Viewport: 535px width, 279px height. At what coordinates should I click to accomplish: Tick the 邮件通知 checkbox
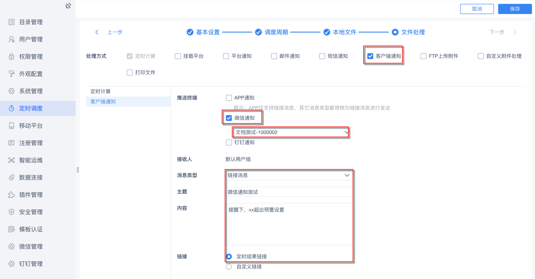(x=274, y=56)
